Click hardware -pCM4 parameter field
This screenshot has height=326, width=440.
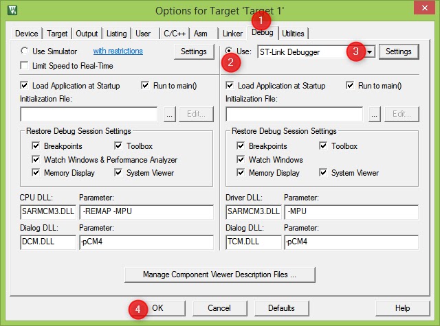[351, 242]
